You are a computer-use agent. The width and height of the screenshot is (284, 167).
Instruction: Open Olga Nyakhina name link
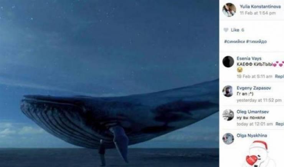(x=252, y=136)
